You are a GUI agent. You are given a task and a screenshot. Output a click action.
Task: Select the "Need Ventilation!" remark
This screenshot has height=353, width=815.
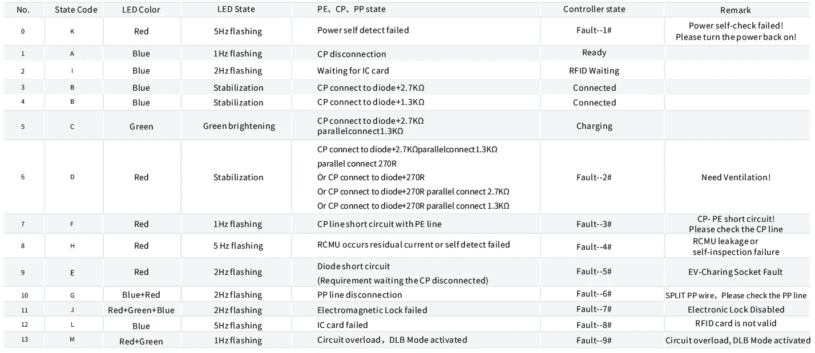click(x=736, y=177)
